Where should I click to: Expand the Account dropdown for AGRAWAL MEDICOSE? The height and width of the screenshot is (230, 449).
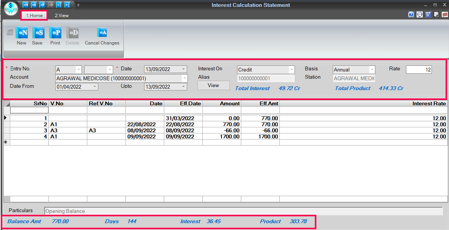184,79
